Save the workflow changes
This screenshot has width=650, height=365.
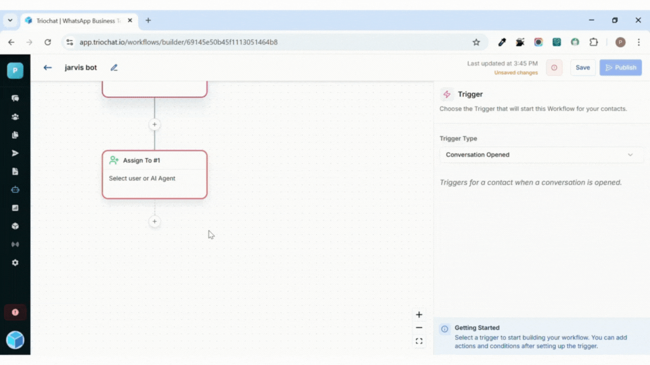(x=582, y=67)
